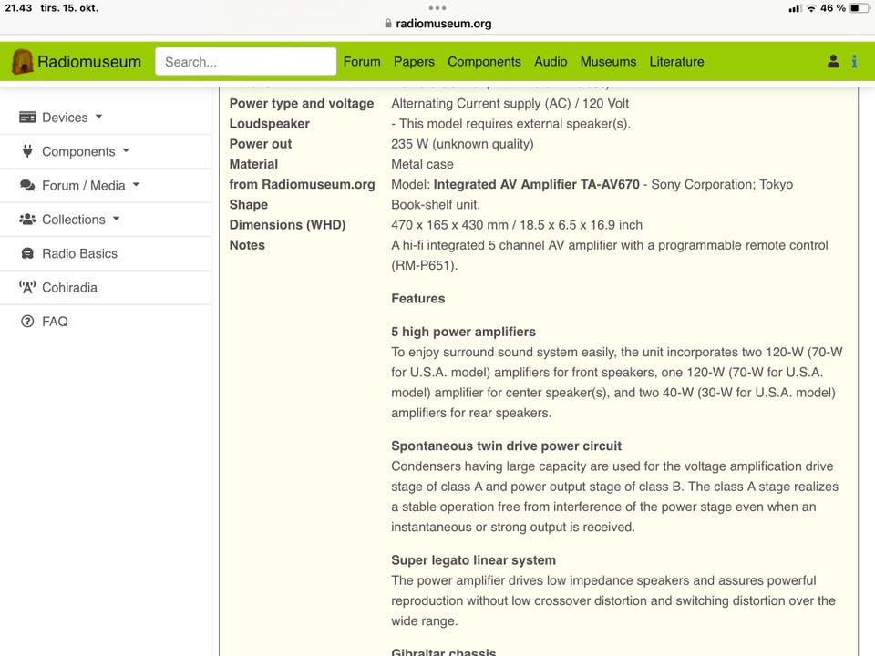Click the Radiomuseum radio logo icon
Viewport: 875px width, 656px height.
[22, 61]
